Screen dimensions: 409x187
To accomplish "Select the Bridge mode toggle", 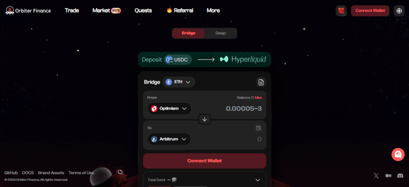I will pos(188,33).
